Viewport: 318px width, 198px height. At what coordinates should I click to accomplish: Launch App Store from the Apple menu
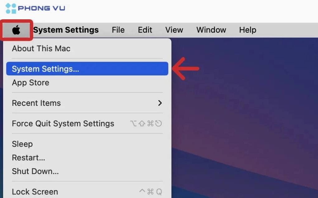coord(31,83)
